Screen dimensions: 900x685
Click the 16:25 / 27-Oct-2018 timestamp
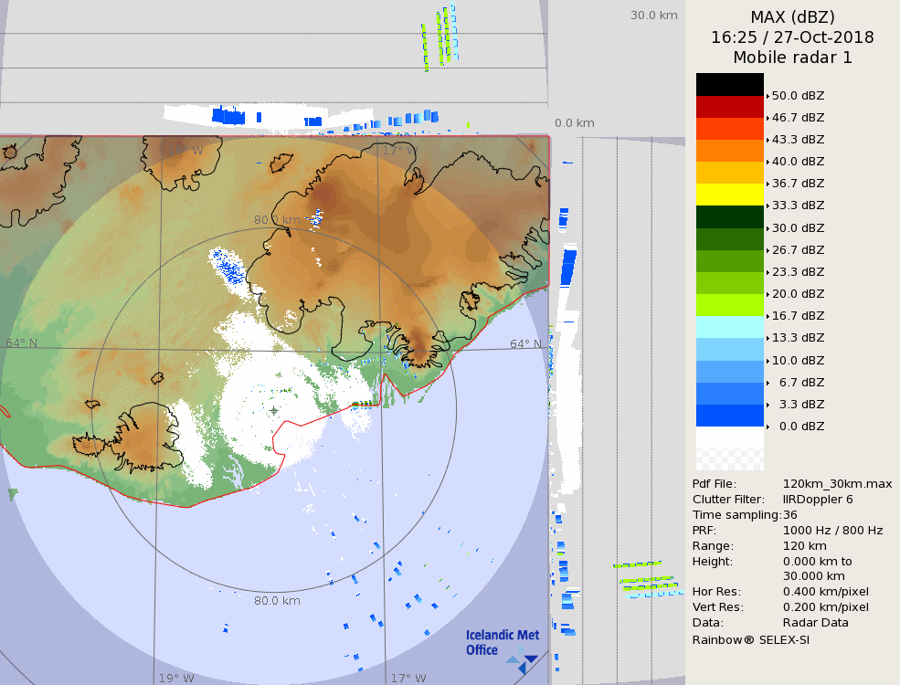point(792,37)
